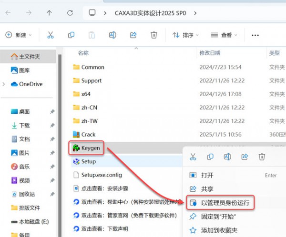
Task: Go up one folder level
Action: click(x=49, y=13)
